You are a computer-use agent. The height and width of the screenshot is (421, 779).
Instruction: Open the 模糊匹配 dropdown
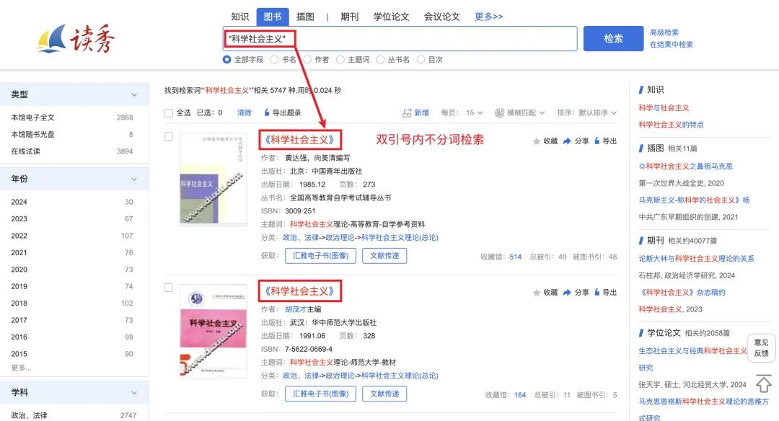coord(526,112)
